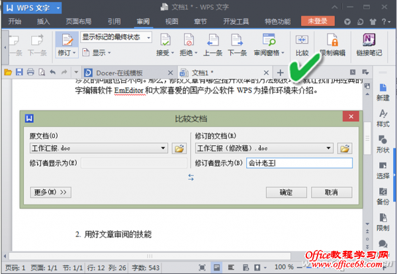Switch to outline view status icon

[x=231, y=267]
